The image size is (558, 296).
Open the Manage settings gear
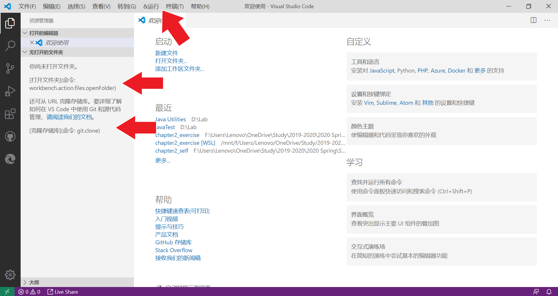click(10, 275)
